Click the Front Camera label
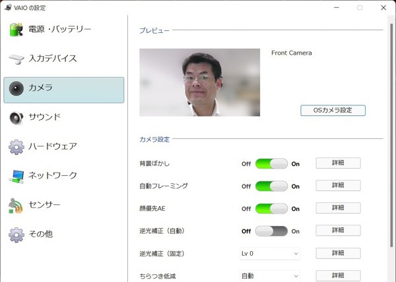Image resolution: width=396 pixels, height=282 pixels. click(292, 53)
